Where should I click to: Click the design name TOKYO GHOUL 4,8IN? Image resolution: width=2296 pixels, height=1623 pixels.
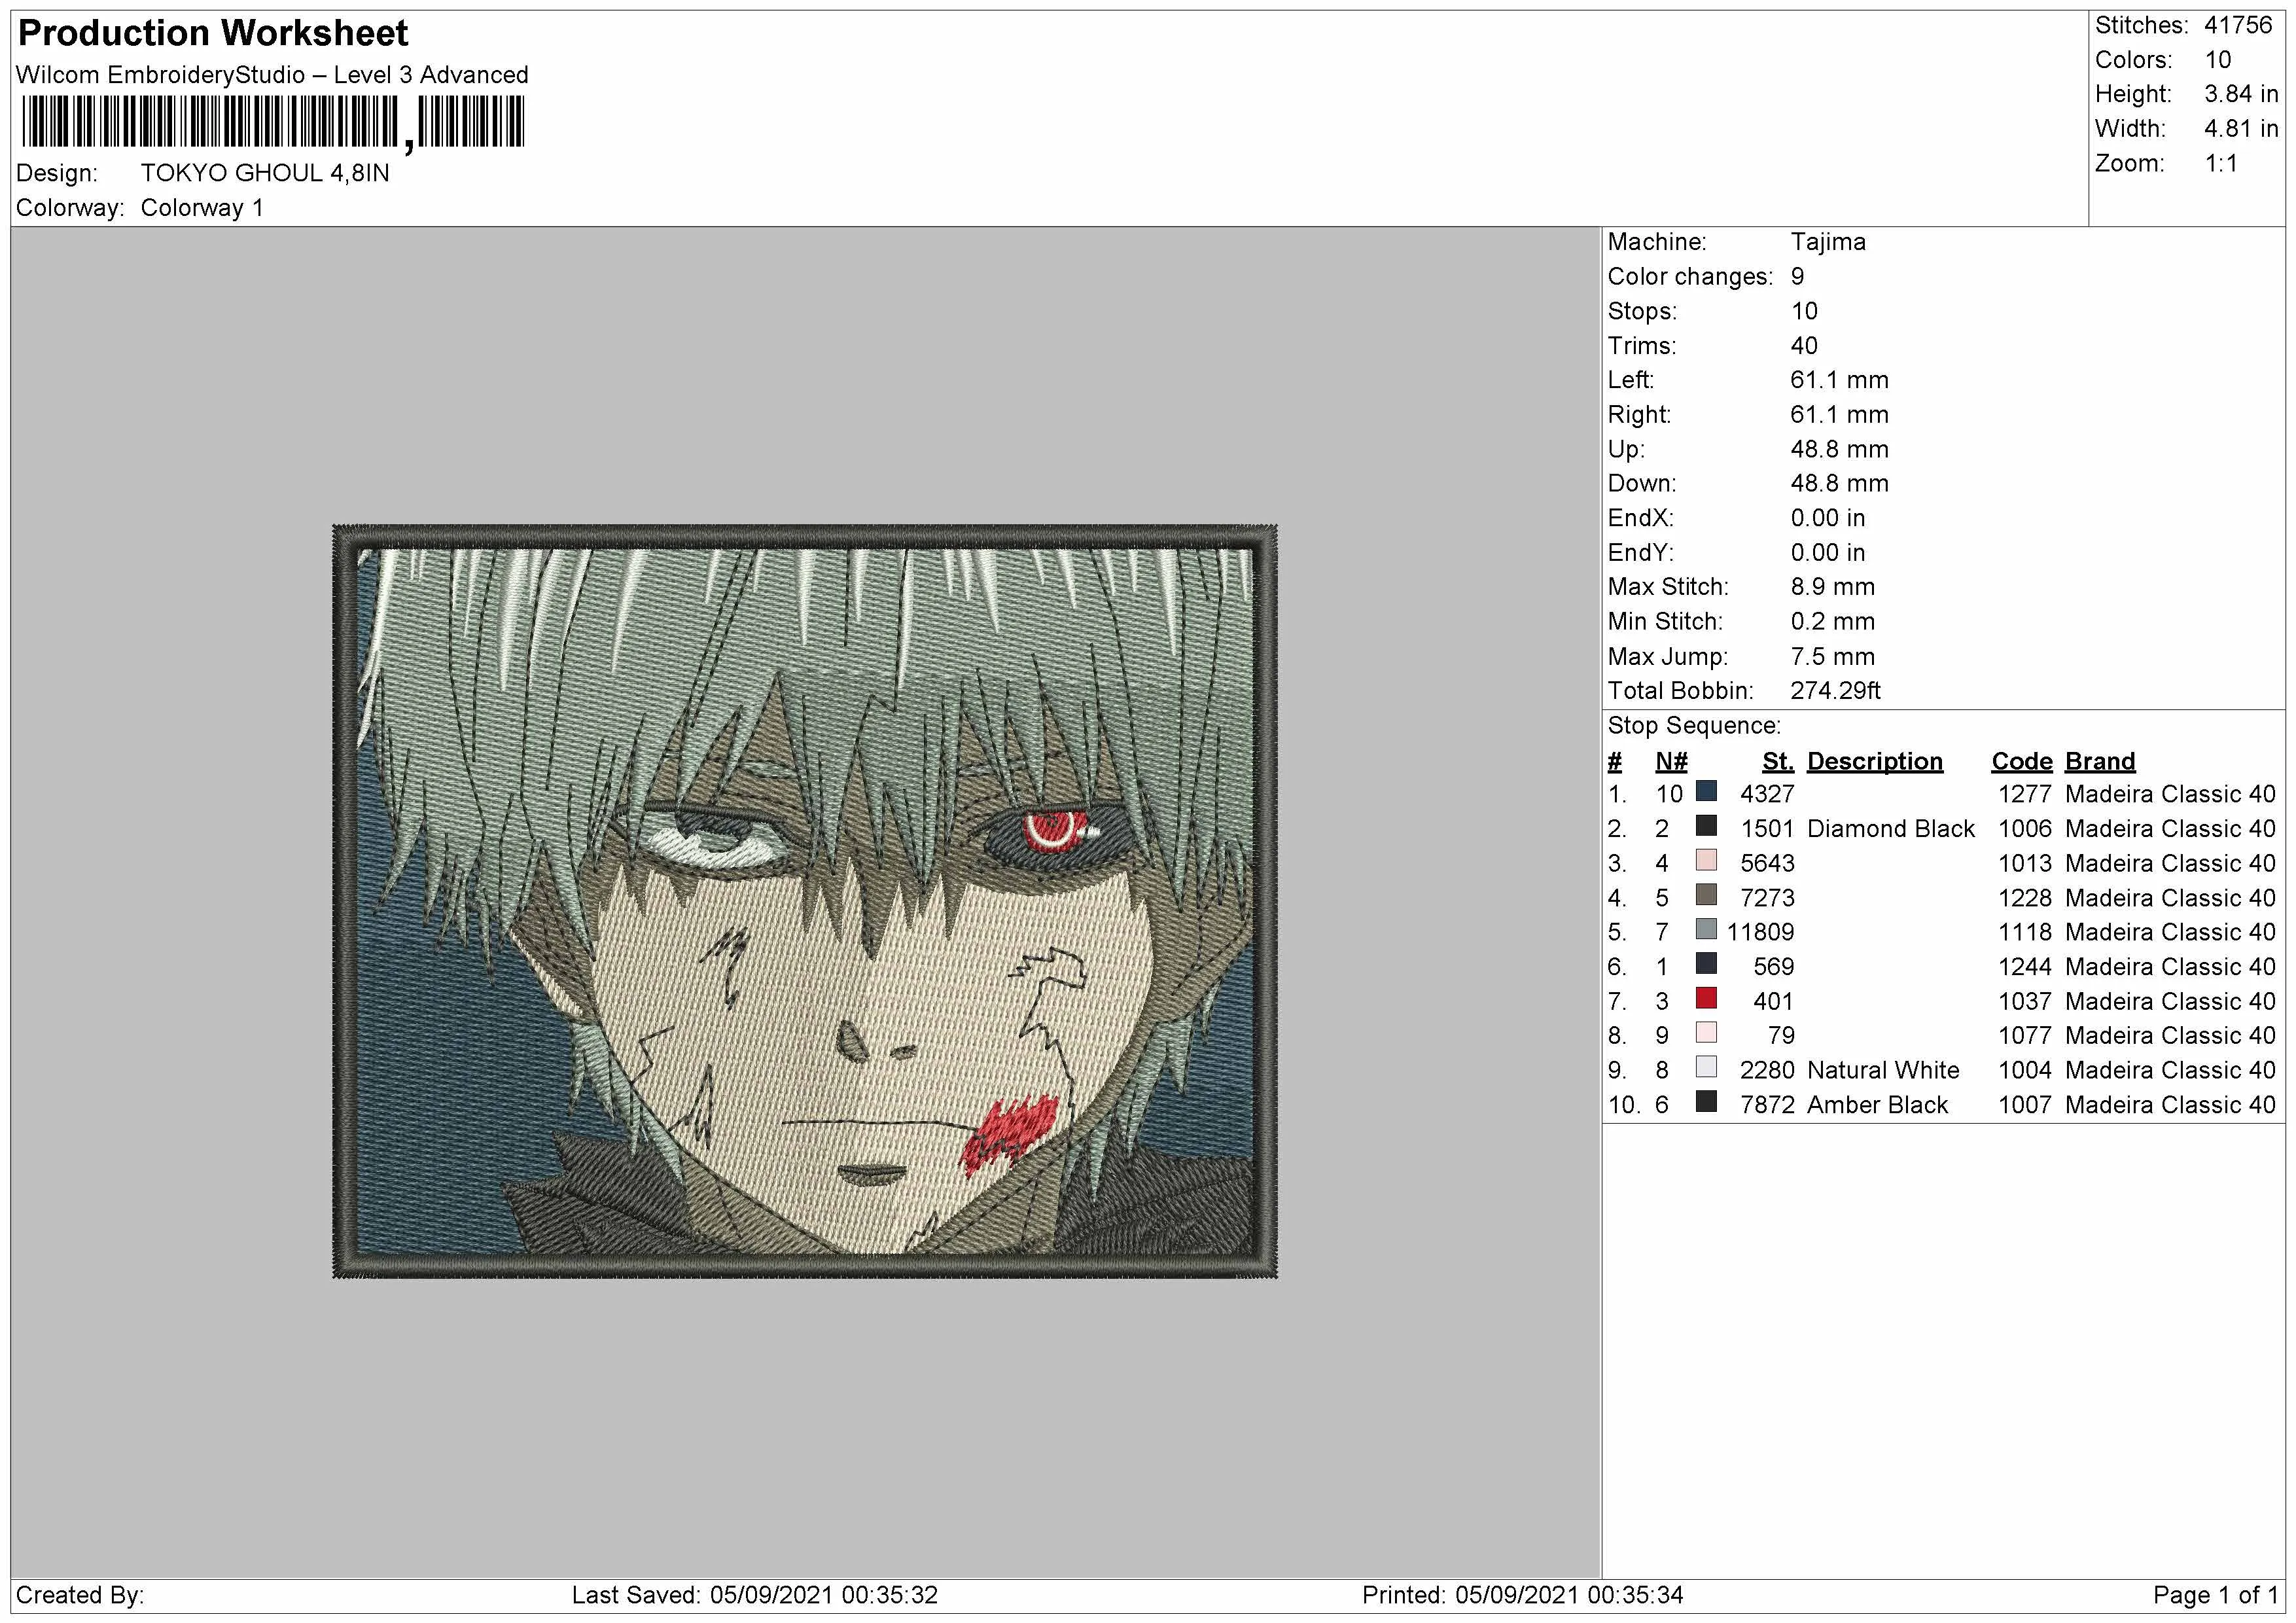coord(265,173)
